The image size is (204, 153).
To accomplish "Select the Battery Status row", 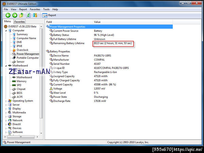I will click(x=109, y=35).
